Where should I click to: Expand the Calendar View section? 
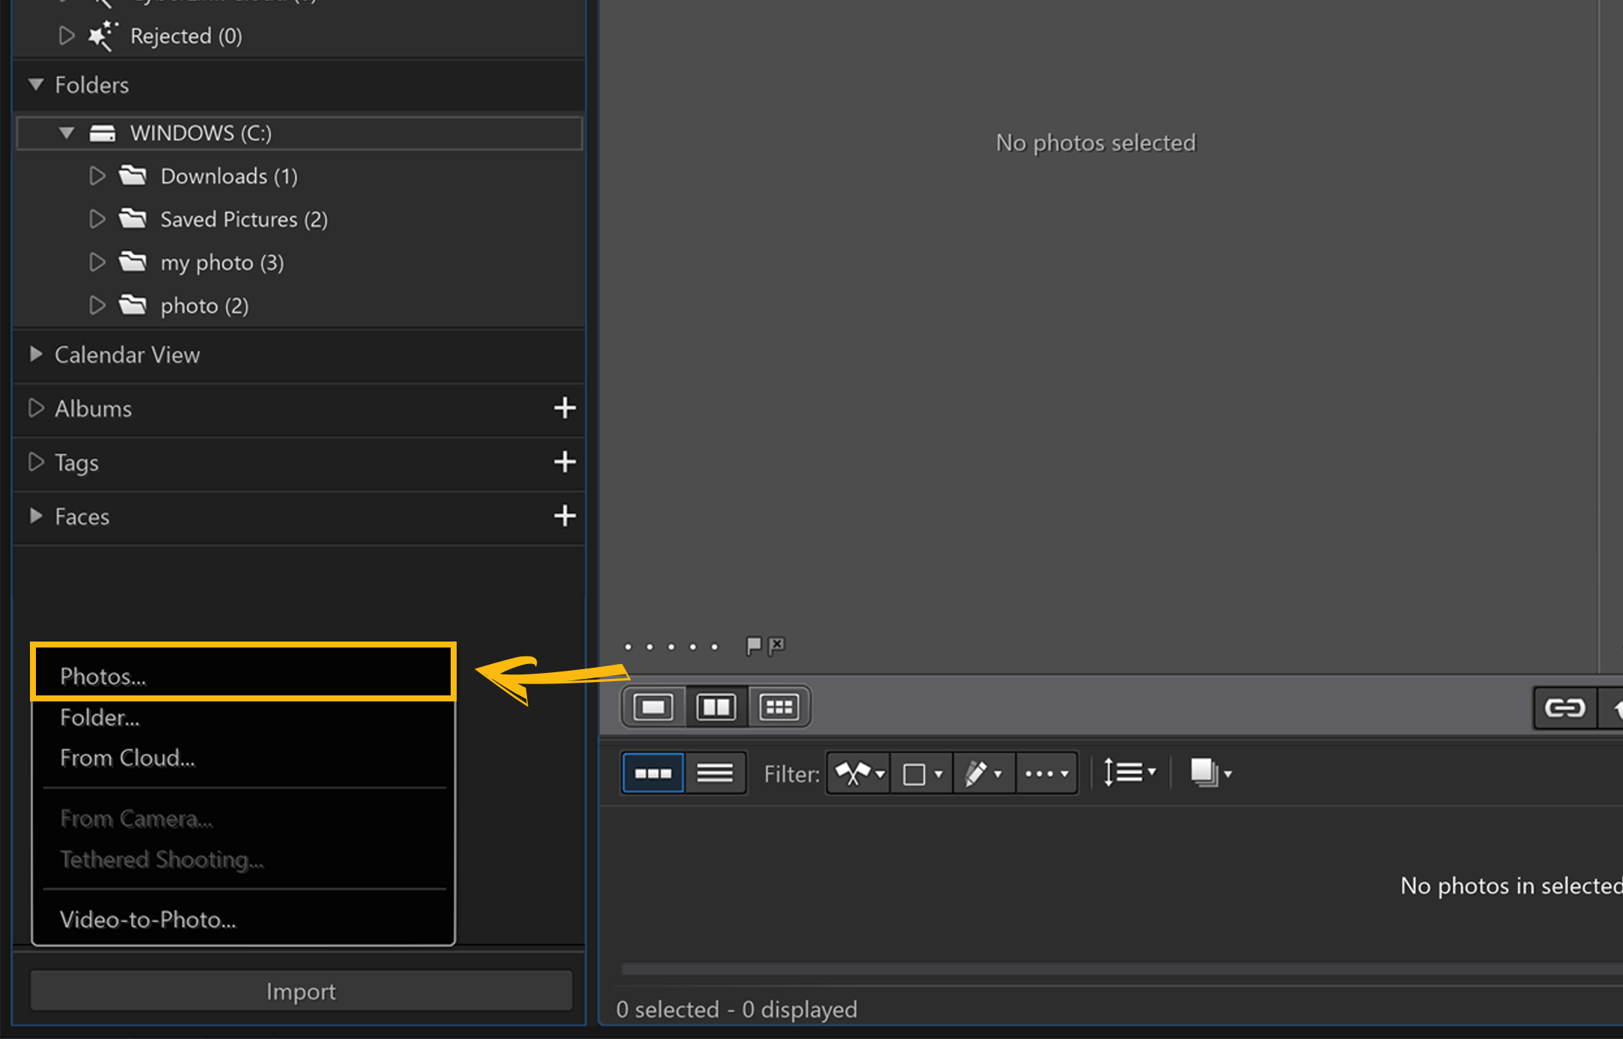[35, 355]
